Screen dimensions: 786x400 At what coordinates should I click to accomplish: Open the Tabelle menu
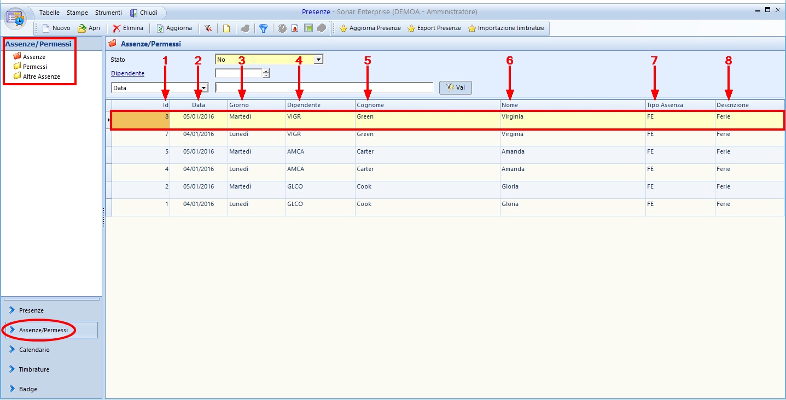[x=49, y=13]
